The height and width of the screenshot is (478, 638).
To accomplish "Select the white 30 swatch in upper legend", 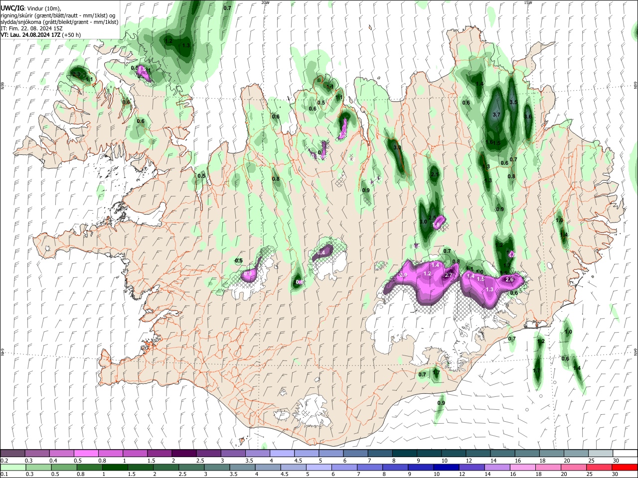I will [x=625, y=454].
